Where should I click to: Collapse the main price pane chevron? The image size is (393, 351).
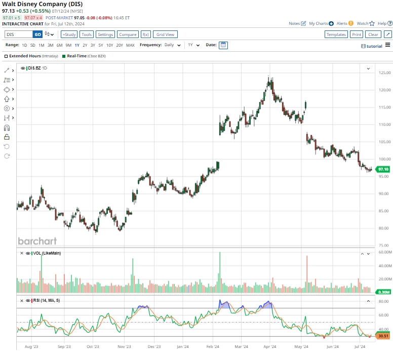369,68
